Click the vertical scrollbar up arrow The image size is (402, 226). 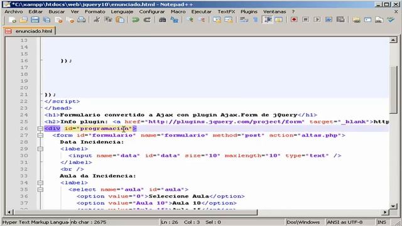pos(393,40)
